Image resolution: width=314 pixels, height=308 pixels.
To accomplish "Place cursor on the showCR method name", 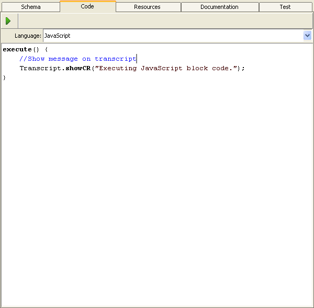I will click(x=77, y=68).
